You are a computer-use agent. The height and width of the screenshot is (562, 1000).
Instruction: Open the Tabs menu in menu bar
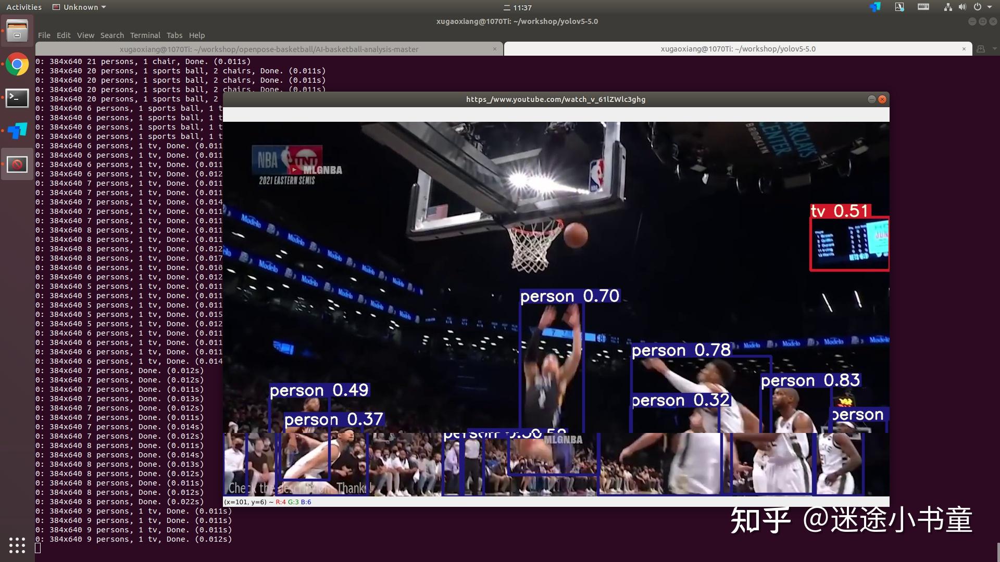(x=174, y=35)
